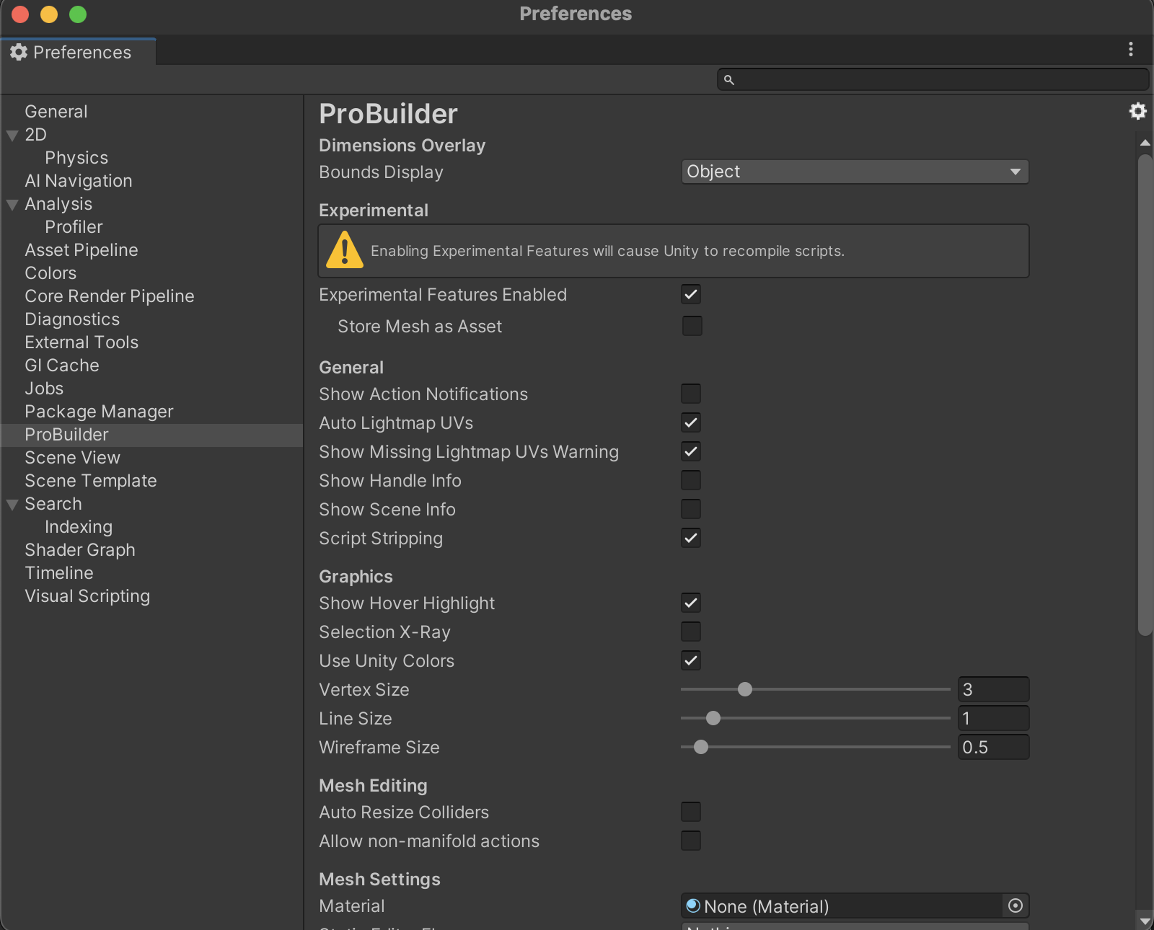The image size is (1154, 930).
Task: Uncheck Use Unity Colors checkbox
Action: (x=691, y=660)
